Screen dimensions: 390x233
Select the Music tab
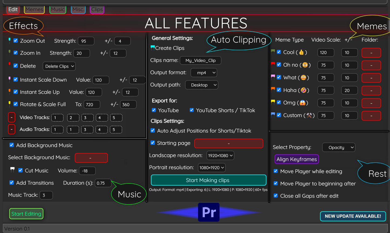[57, 9]
